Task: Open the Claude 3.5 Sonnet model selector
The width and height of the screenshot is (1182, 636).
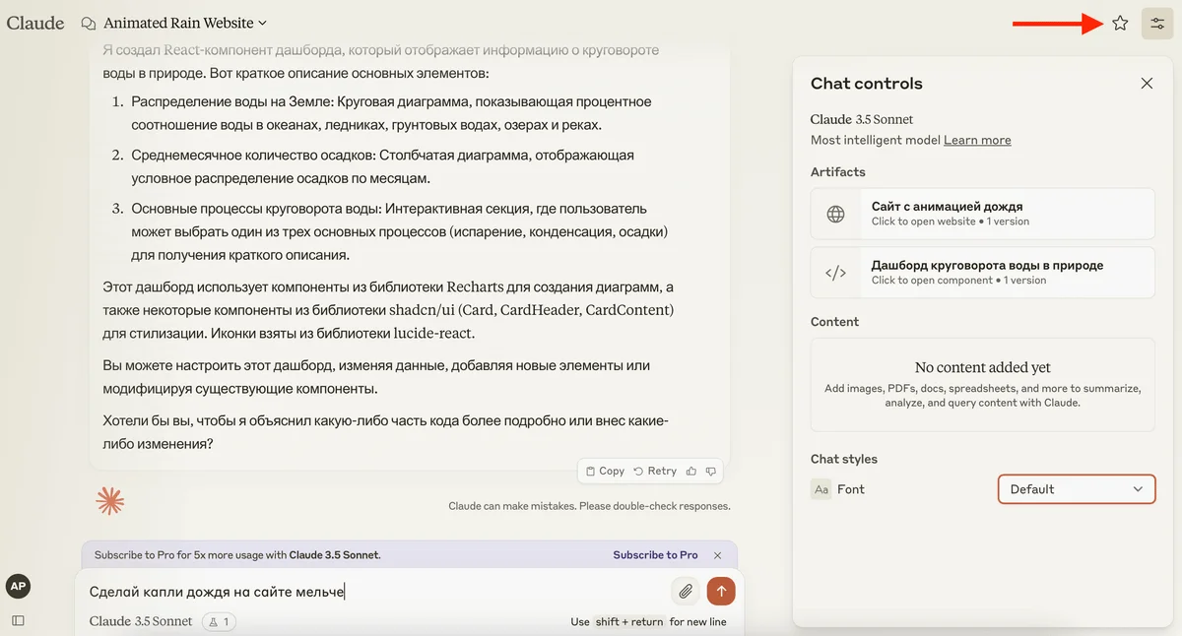Action: click(142, 621)
